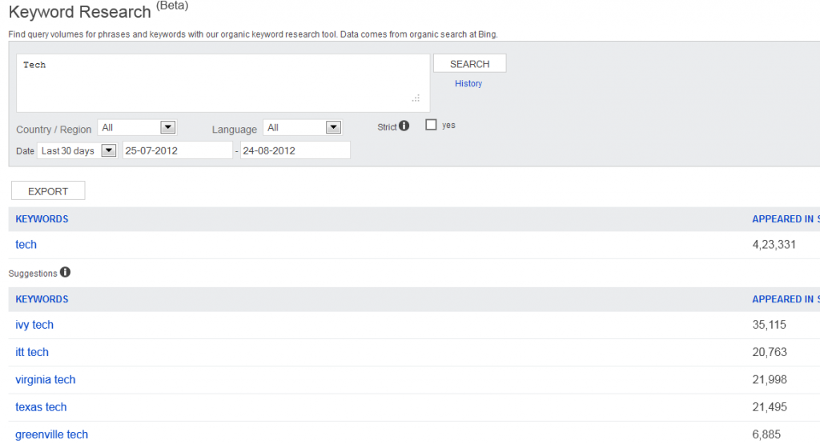Click the Suggestions label text
Screen dimensions: 820x444
[33, 273]
